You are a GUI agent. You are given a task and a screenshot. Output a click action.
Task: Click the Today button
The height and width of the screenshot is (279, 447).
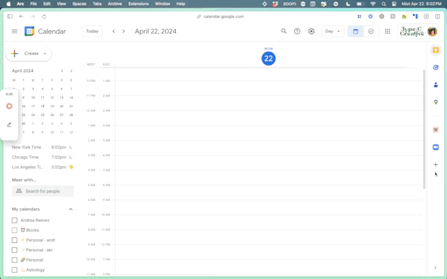click(92, 31)
